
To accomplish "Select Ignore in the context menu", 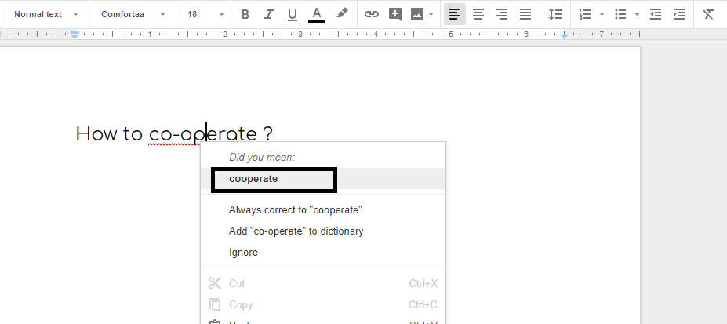I will (322, 252).
